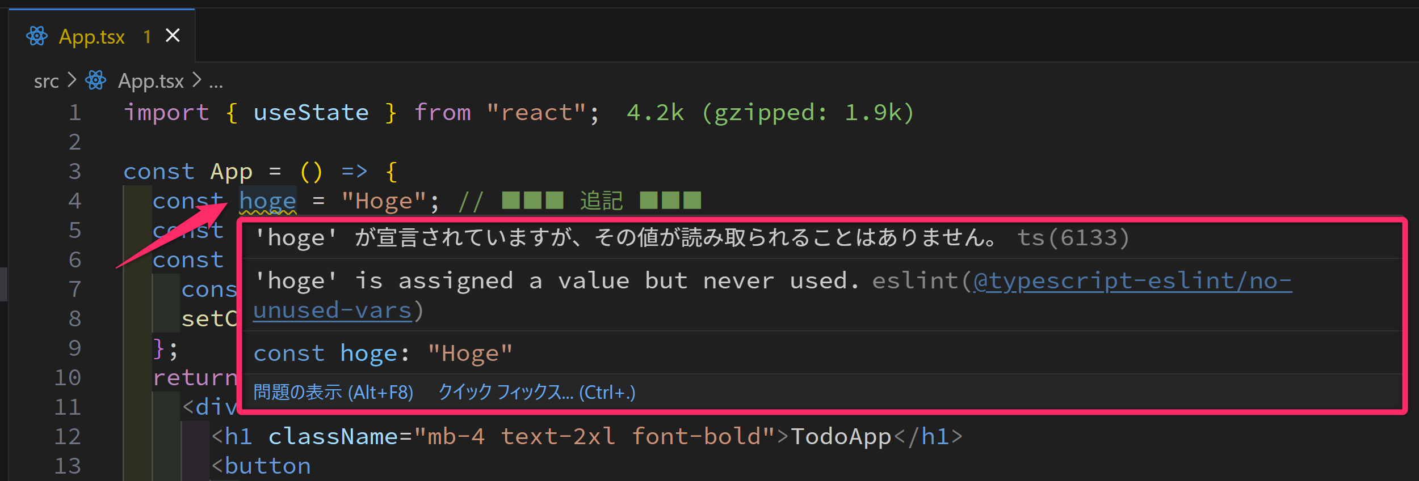1419x481 pixels.
Task: Click the chevron after App.tsx in breadcrumbs
Action: coord(196,80)
